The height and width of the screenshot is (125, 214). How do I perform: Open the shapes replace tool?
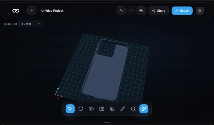click(112, 109)
